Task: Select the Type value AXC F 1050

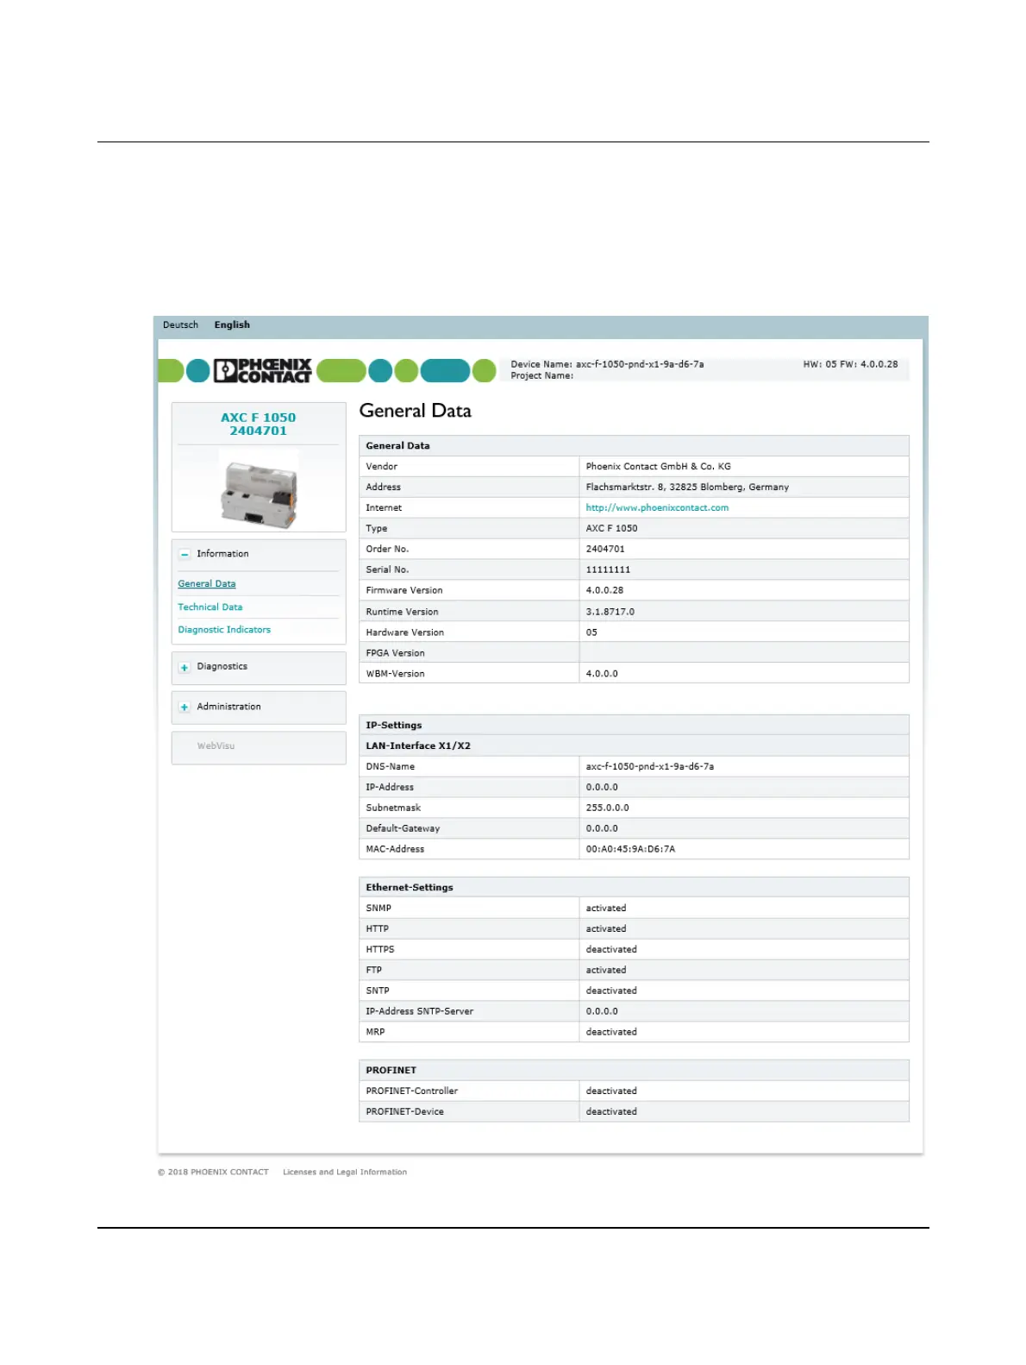Action: point(611,529)
